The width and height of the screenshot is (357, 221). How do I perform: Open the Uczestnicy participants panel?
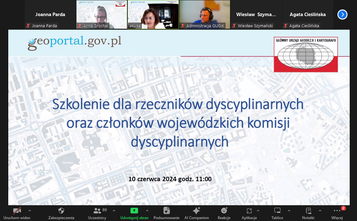tap(97, 211)
